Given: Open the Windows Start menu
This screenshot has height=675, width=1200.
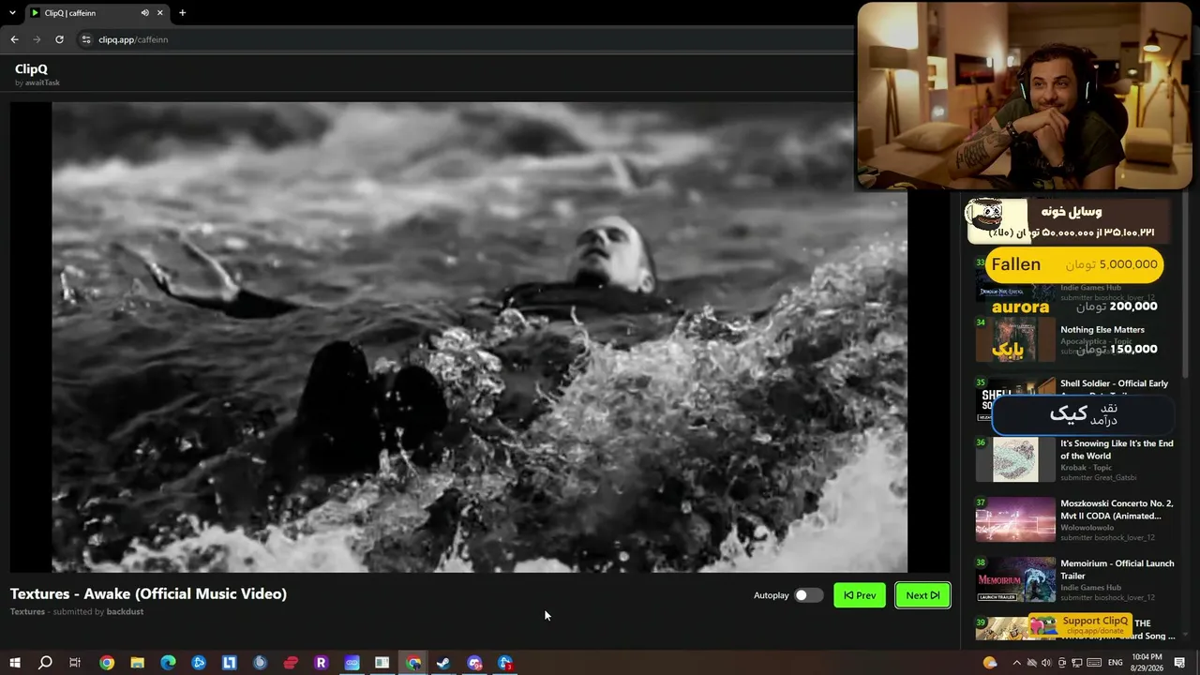Looking at the screenshot, I should point(15,663).
